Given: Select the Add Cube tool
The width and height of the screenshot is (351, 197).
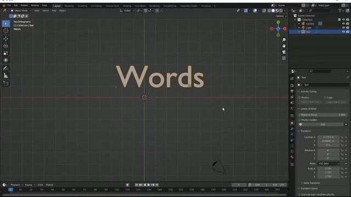Looking at the screenshot, I should click(6, 84).
